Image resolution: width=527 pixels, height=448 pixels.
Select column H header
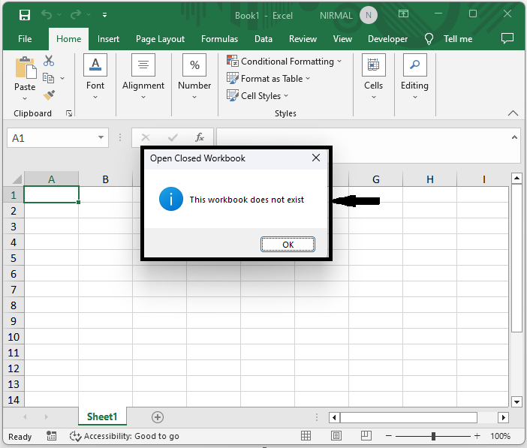430,179
